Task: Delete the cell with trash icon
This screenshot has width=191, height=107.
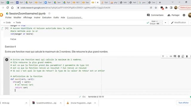Action: coord(187,56)
